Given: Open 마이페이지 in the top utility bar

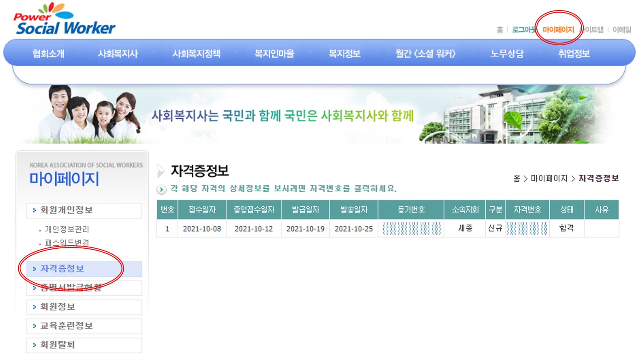Looking at the screenshot, I should (558, 30).
